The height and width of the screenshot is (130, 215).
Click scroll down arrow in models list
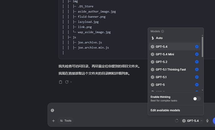point(203,90)
